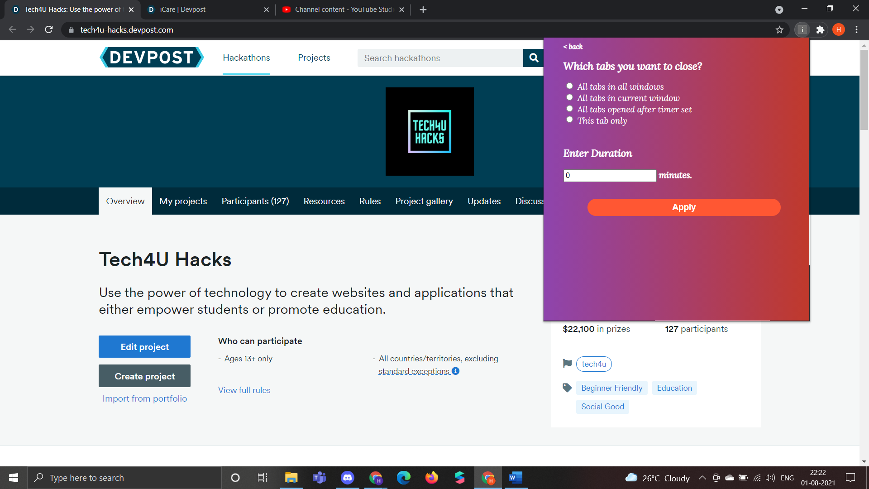The width and height of the screenshot is (869, 489).
Task: Choose the 'This tab only' radio button
Action: [569, 120]
